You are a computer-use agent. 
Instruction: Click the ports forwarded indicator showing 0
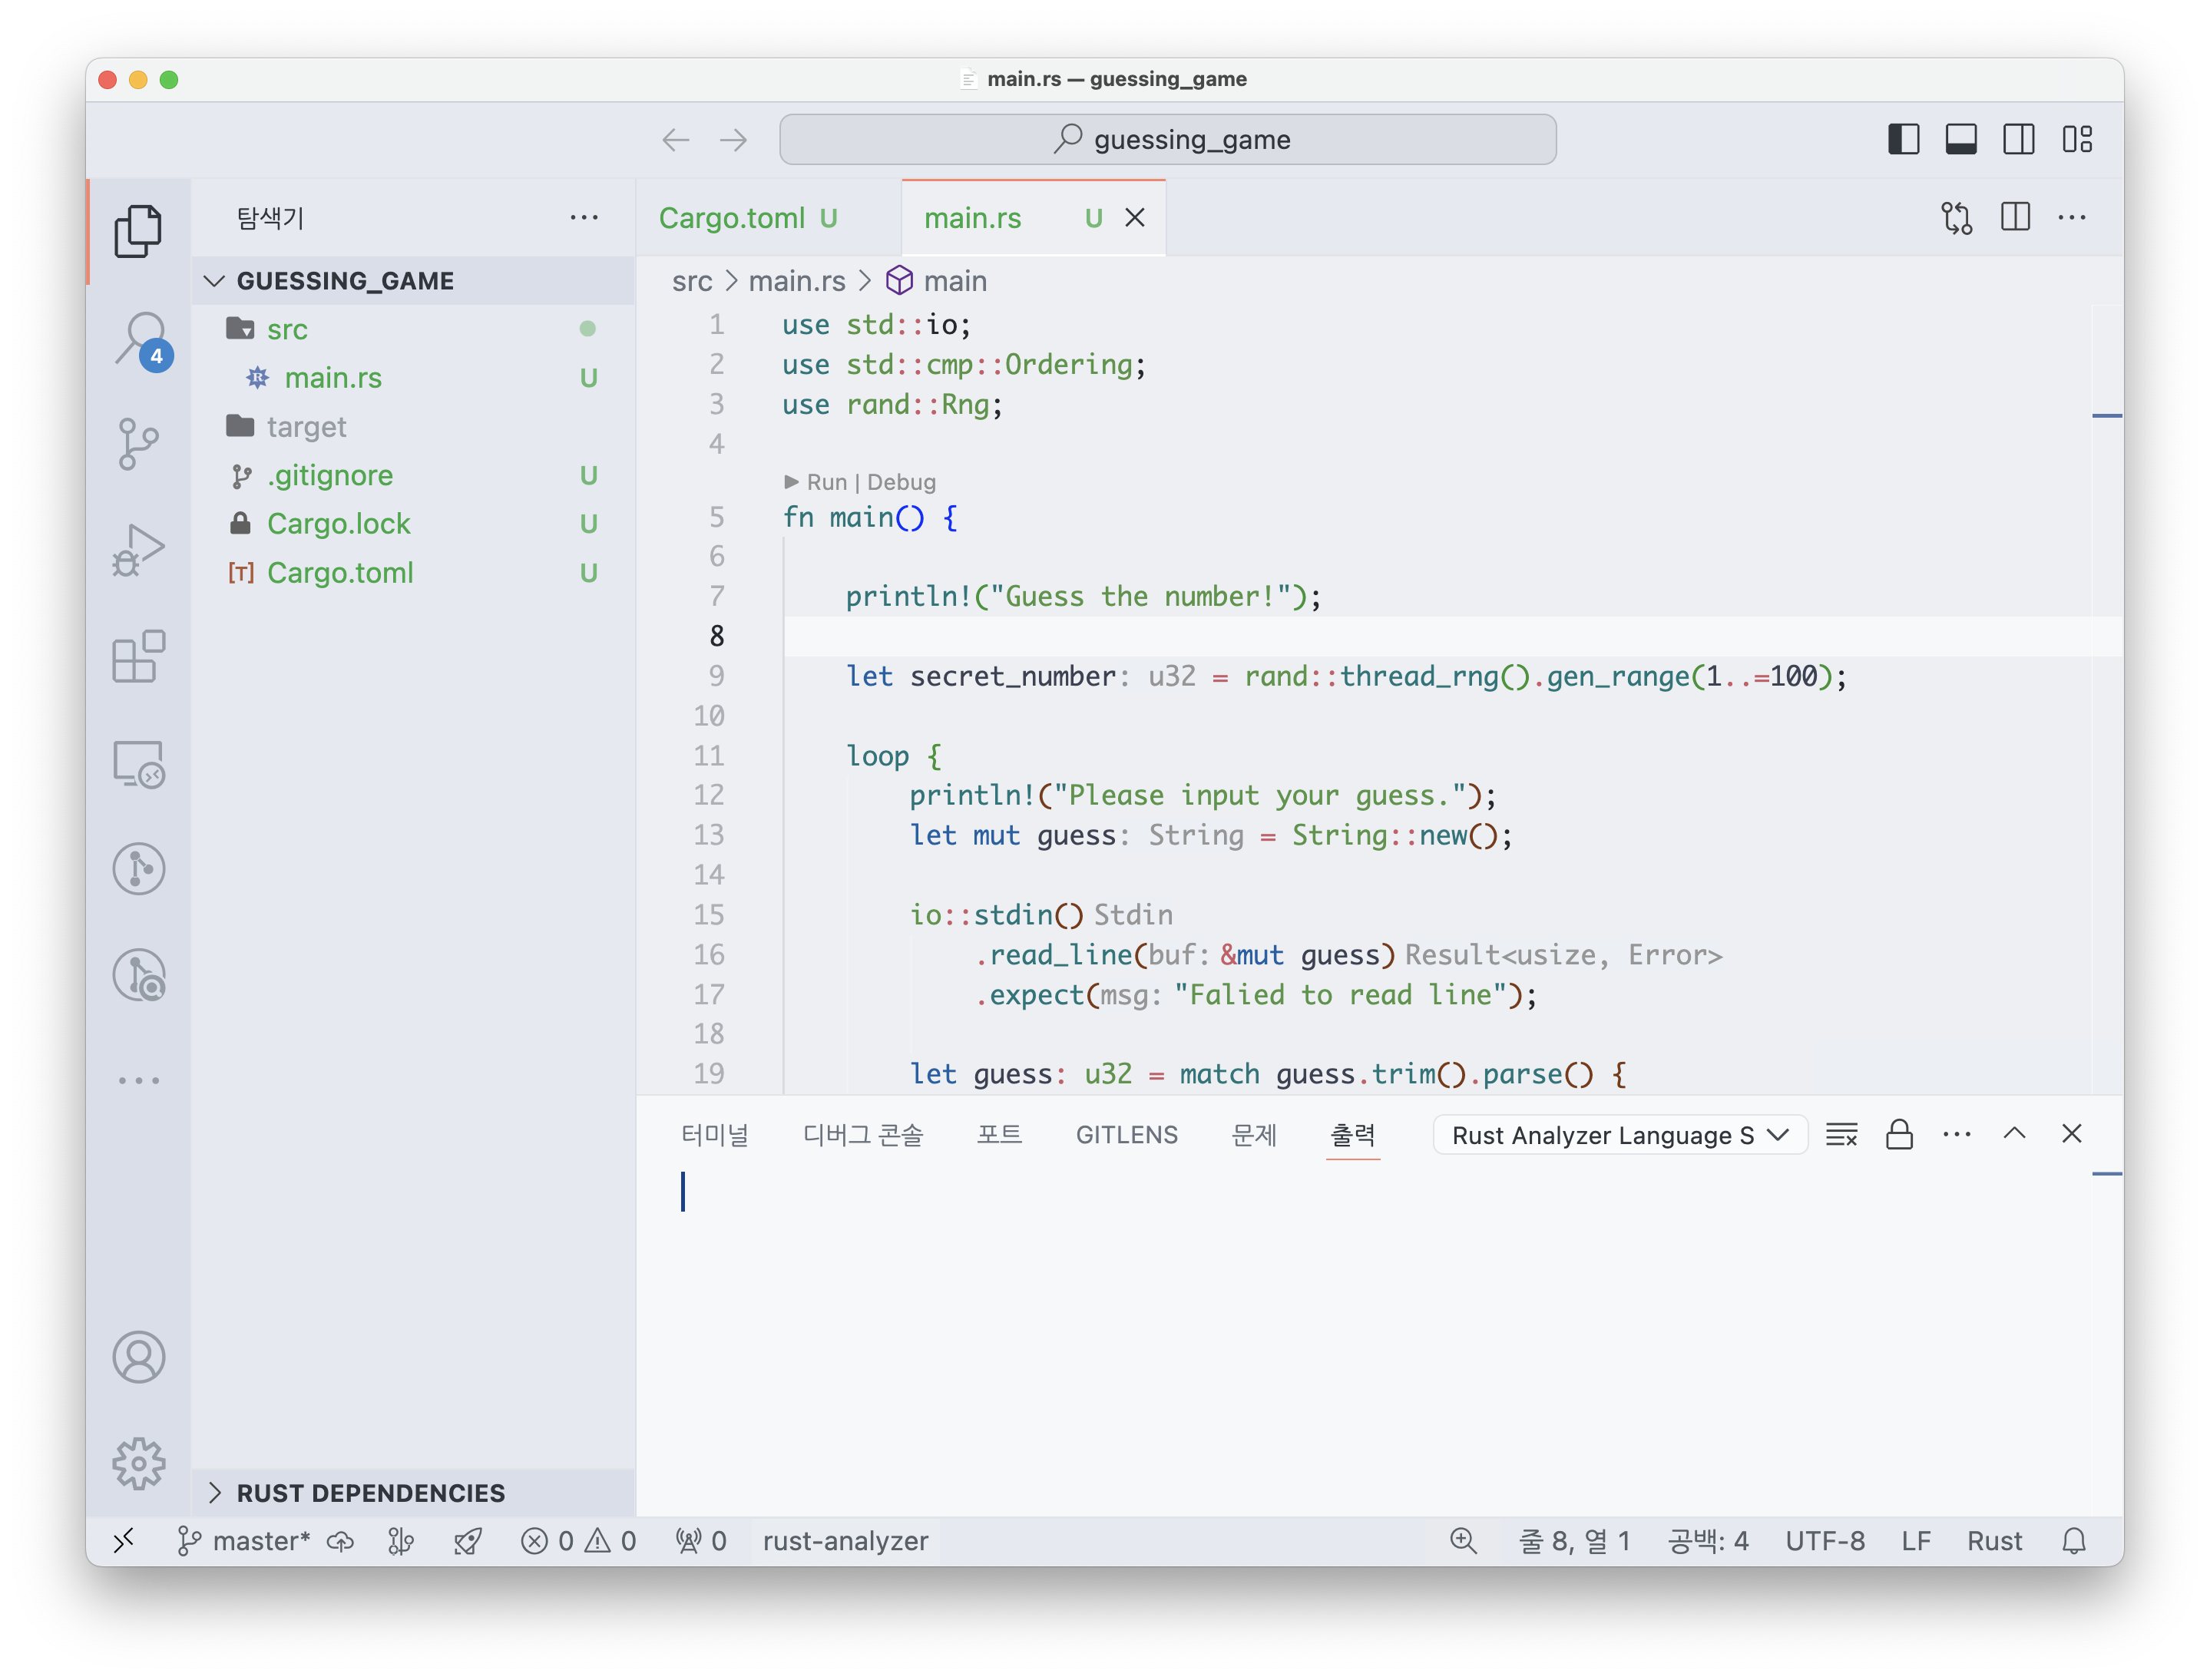[700, 1541]
